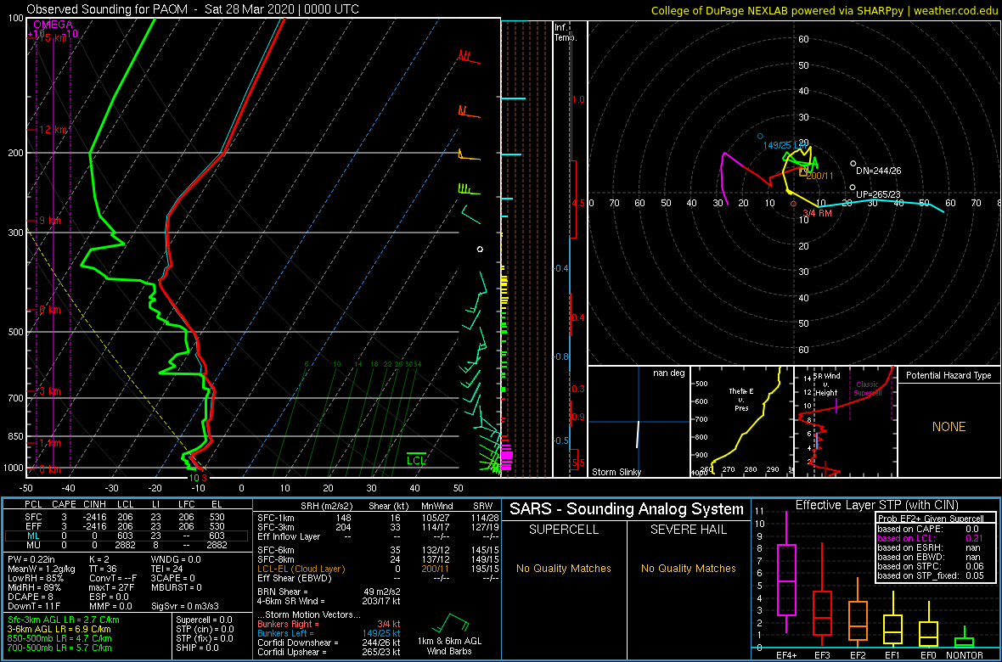Viewport: 1002px width, 662px height.
Task: Click the 3-6km AGL LR lapse rate
Action: tap(60, 630)
